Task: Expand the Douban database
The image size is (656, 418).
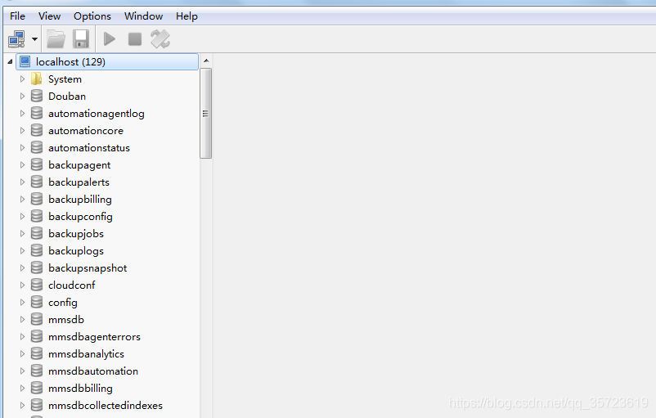Action: (x=23, y=97)
